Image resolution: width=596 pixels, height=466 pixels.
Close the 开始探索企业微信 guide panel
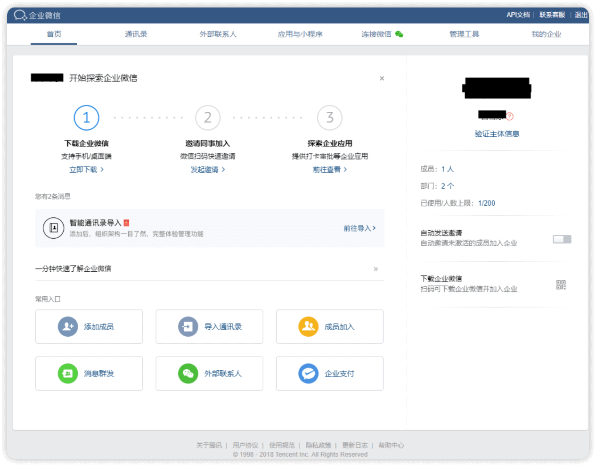coord(382,78)
